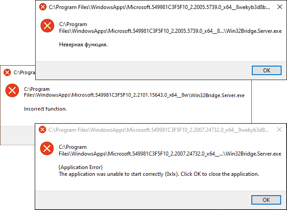Click OK in the Russian 'Неверная функция' dialog

coord(267,71)
